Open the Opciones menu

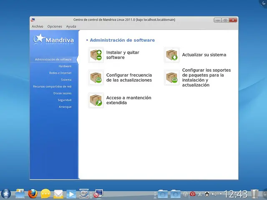[55, 26]
